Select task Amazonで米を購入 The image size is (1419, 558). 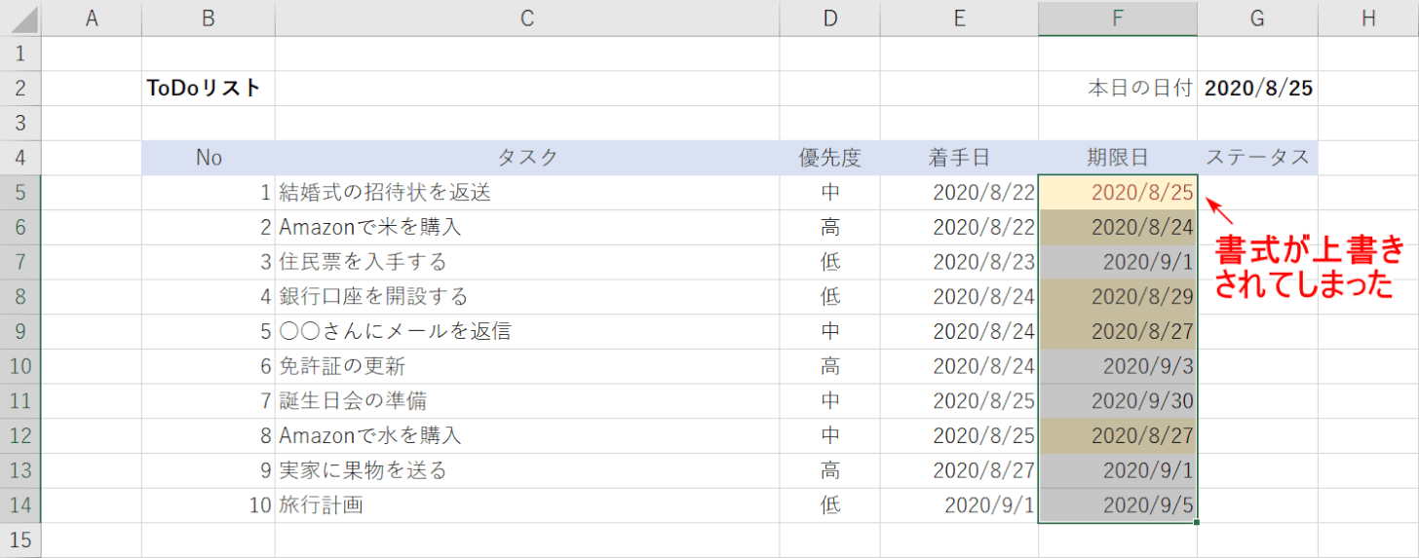point(527,228)
